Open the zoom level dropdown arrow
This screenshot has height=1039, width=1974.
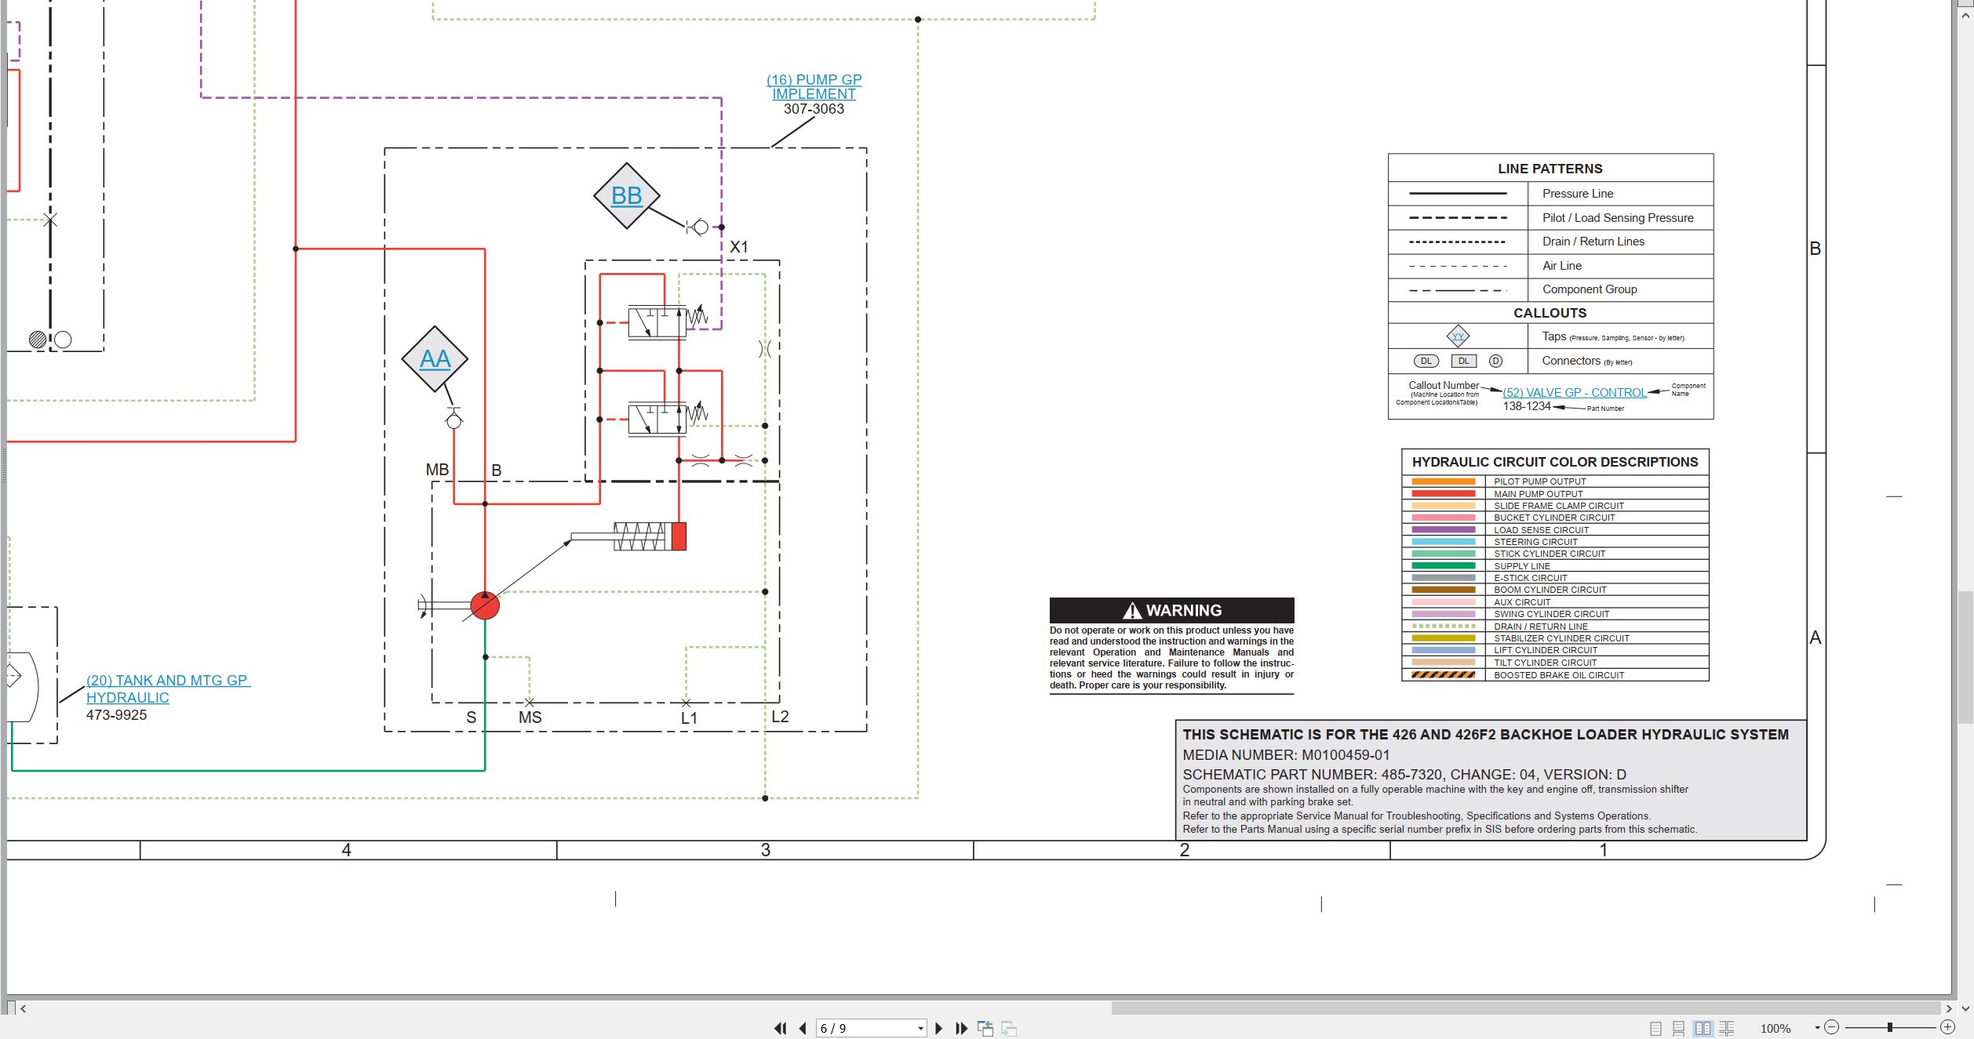point(1817,1028)
